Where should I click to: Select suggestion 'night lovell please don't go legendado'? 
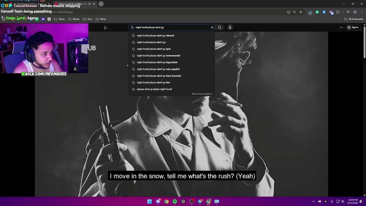click(172, 62)
